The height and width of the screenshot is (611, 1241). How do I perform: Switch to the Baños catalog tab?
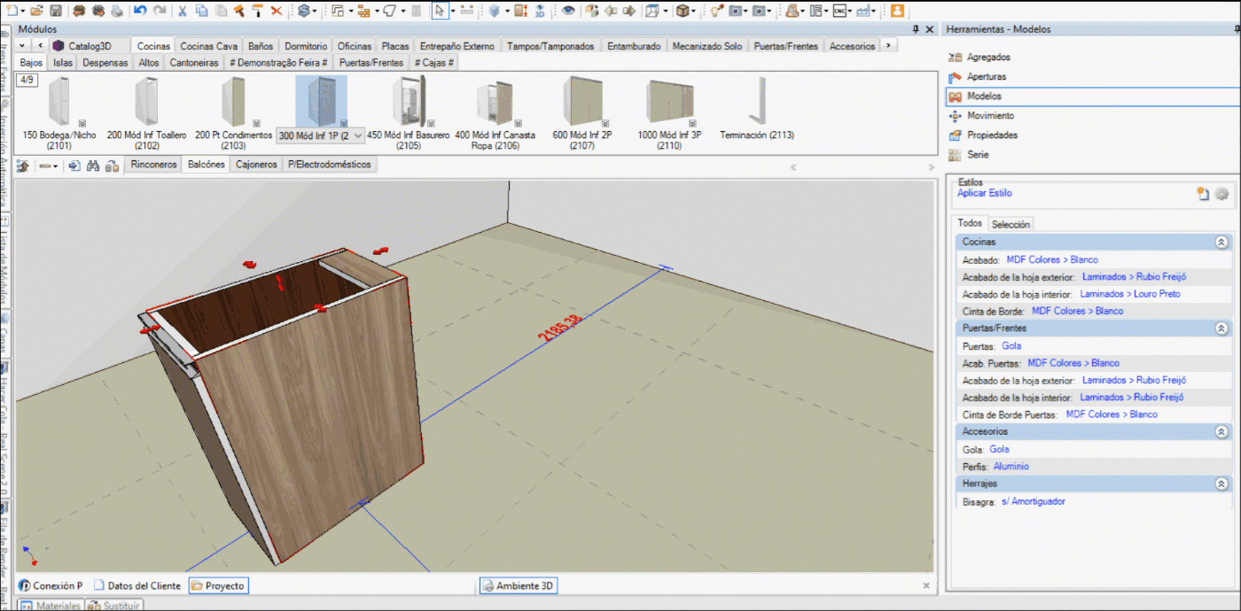click(x=261, y=46)
